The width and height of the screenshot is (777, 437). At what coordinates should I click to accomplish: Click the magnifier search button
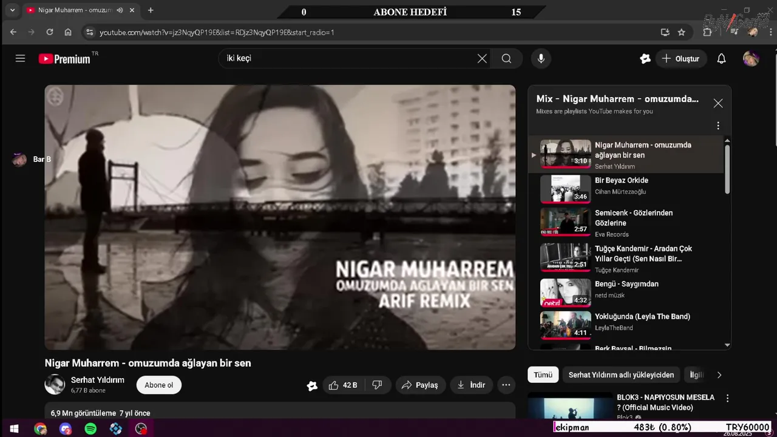pos(506,59)
